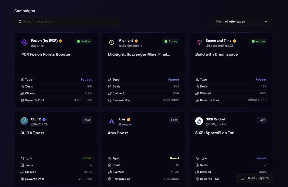Click inside the Search campaigns field
The image size is (288, 187).
(70, 22)
